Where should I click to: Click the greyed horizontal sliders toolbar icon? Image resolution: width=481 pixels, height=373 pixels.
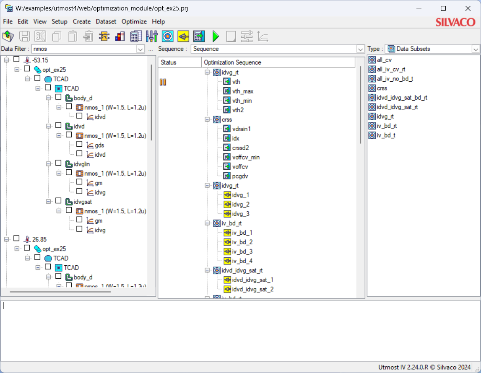tap(247, 36)
